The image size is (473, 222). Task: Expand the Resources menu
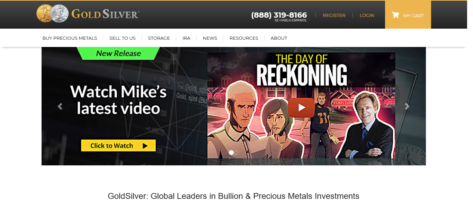[x=244, y=38]
